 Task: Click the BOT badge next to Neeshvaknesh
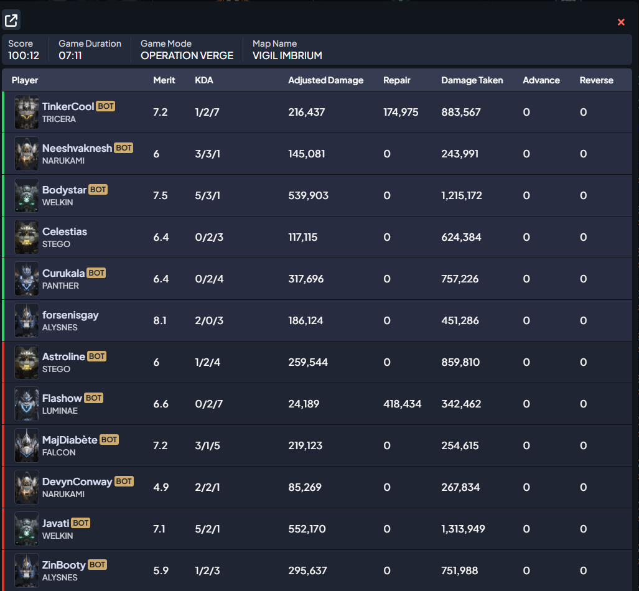click(123, 148)
